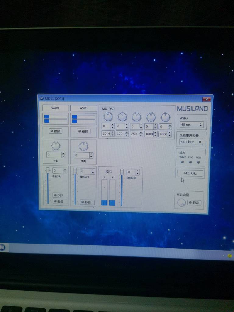This screenshot has height=312, width=234.
Task: Click the system volume round knob
Action: pyautogui.click(x=181, y=202)
